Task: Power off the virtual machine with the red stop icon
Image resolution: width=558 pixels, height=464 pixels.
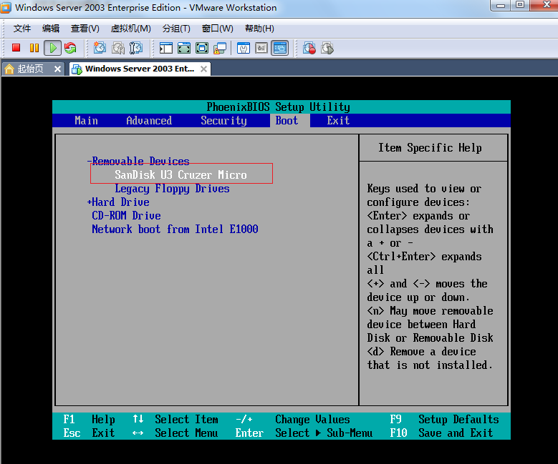Action: 16,48
